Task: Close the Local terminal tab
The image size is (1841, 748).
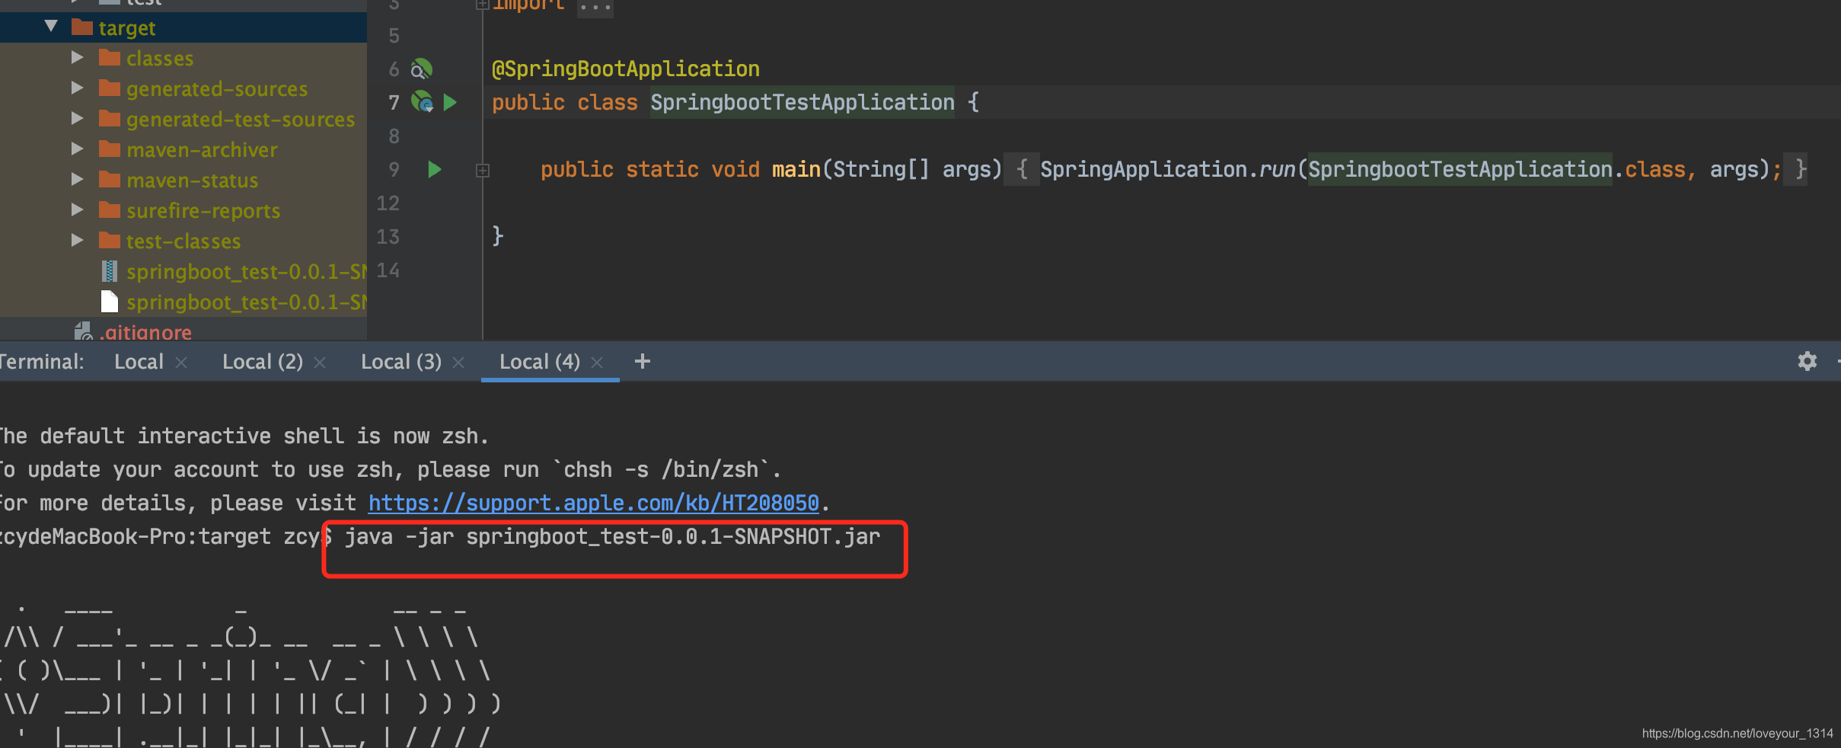Action: tap(181, 363)
